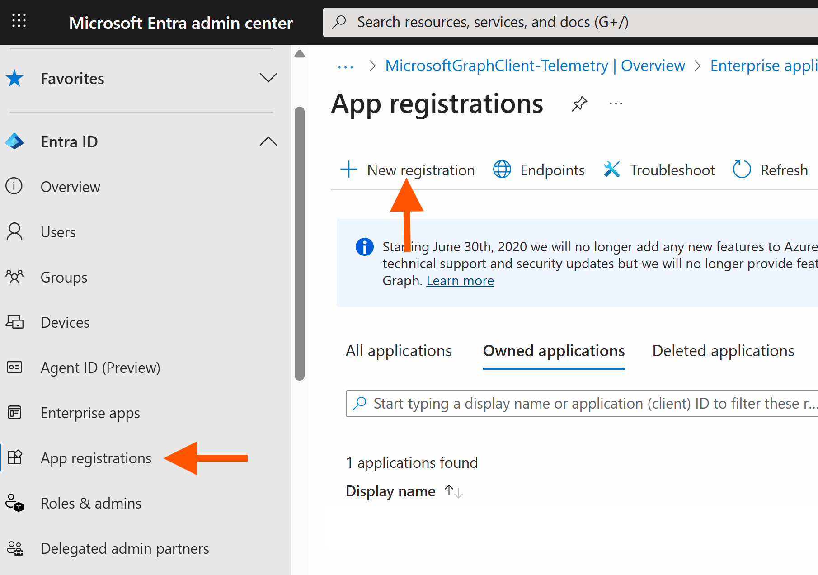Click the filter box magnifier icon
The height and width of the screenshot is (575, 818).
(359, 403)
